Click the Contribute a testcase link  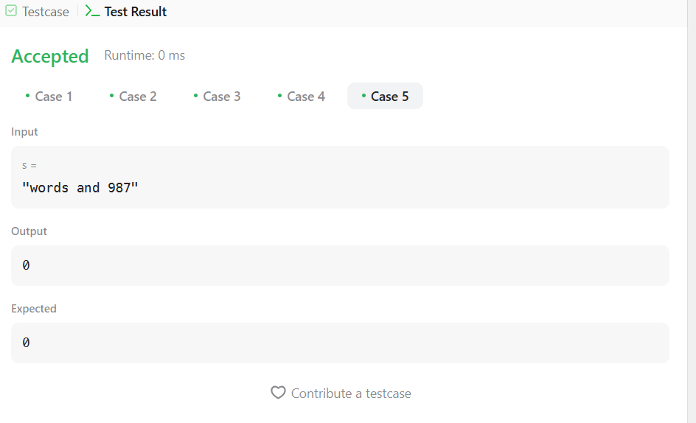341,394
